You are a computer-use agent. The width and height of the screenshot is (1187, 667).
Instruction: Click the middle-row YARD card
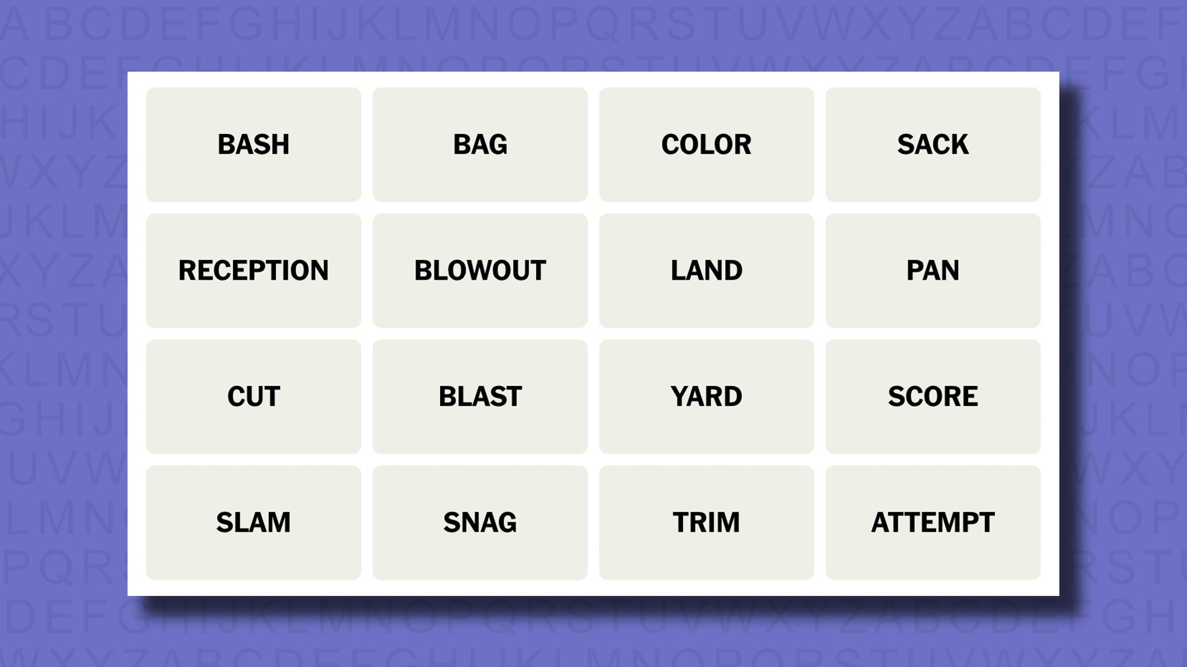point(706,396)
